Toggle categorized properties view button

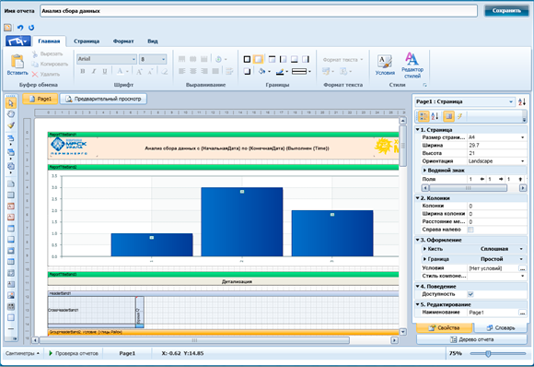pyautogui.click(x=424, y=117)
